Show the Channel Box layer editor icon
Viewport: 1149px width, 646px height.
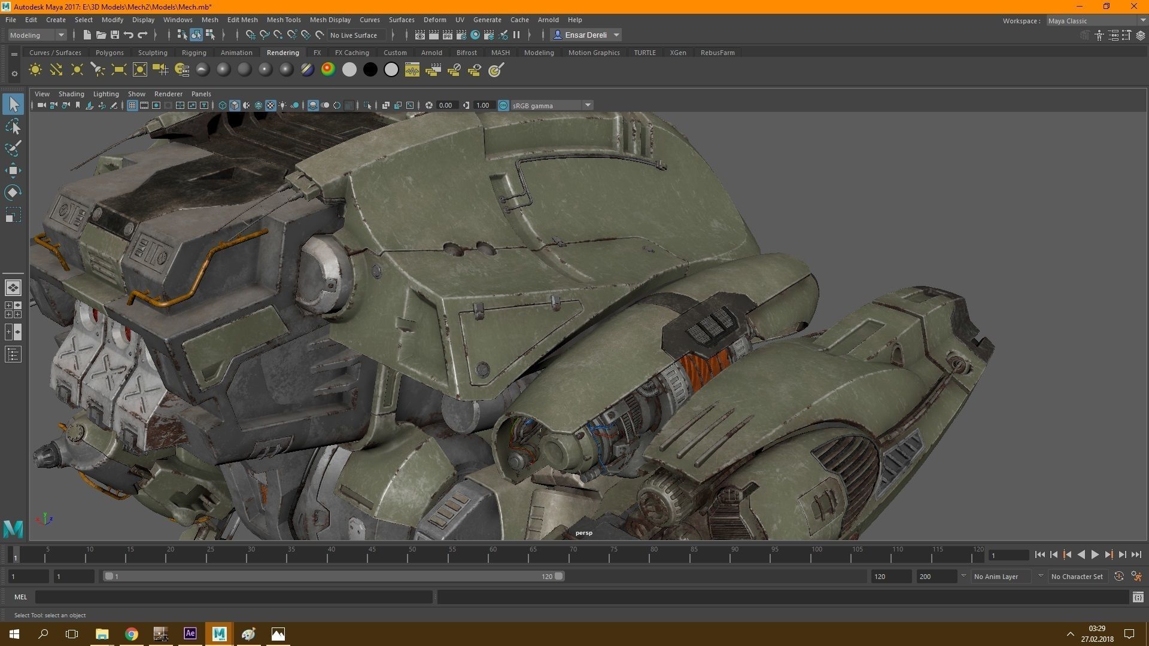(1141, 35)
